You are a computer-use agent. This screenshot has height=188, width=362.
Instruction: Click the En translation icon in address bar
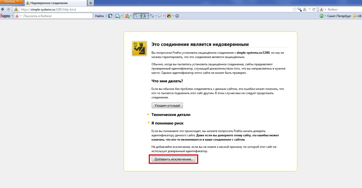299,10
